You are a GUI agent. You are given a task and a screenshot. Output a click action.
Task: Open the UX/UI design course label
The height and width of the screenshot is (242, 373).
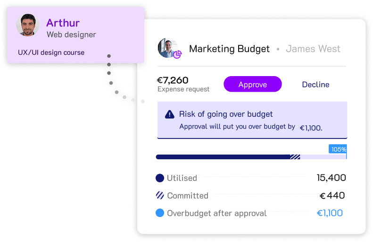(x=51, y=52)
